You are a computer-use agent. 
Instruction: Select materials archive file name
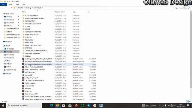click(x=28, y=88)
